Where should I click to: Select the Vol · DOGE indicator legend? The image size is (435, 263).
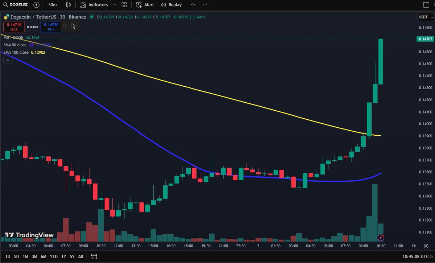(14, 37)
